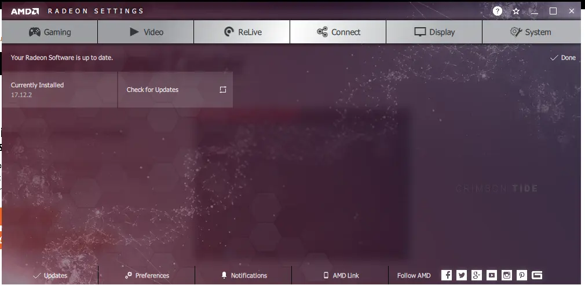Open Preferences in the bottom bar
This screenshot has height=285, width=585.
point(147,276)
